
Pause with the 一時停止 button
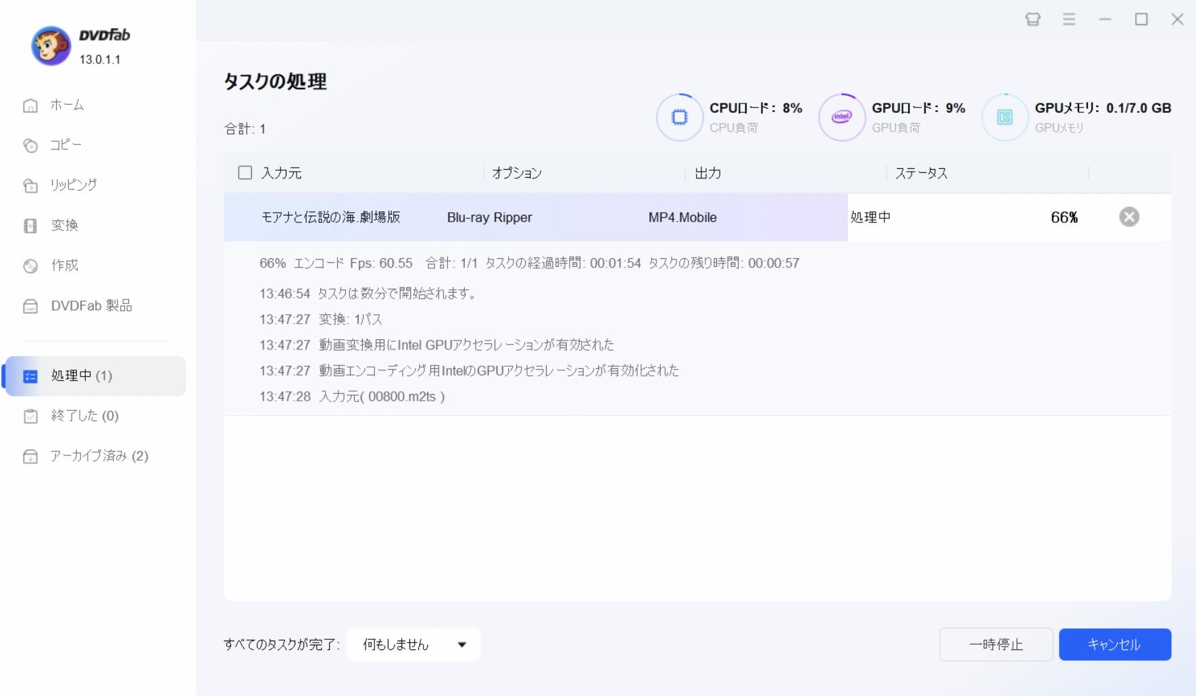pos(996,645)
